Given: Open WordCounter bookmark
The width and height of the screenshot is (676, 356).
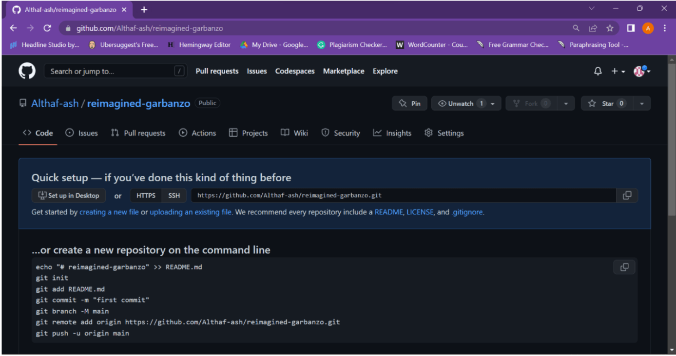Looking at the screenshot, I should tap(432, 45).
